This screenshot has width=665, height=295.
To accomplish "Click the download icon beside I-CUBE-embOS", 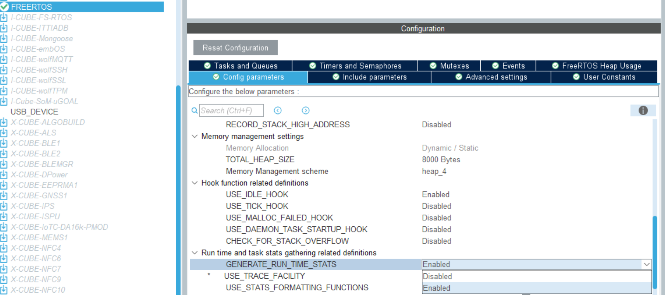I will pos(4,49).
